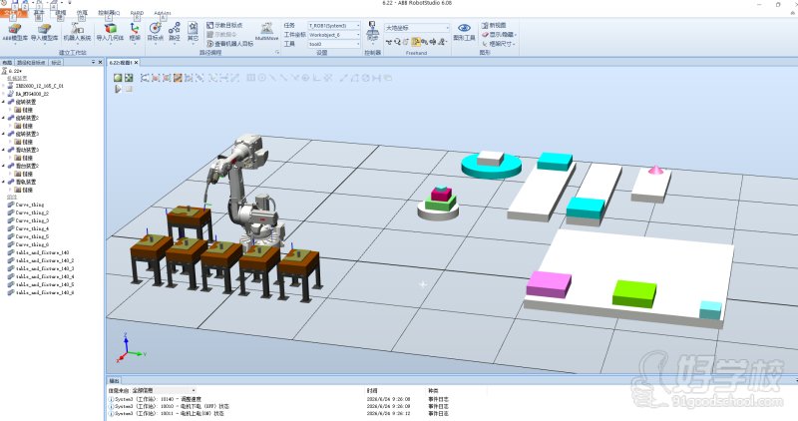Image resolution: width=798 pixels, height=421 pixels.
Task: Select table_and_fixture_140 in the tree
Action: point(38,252)
